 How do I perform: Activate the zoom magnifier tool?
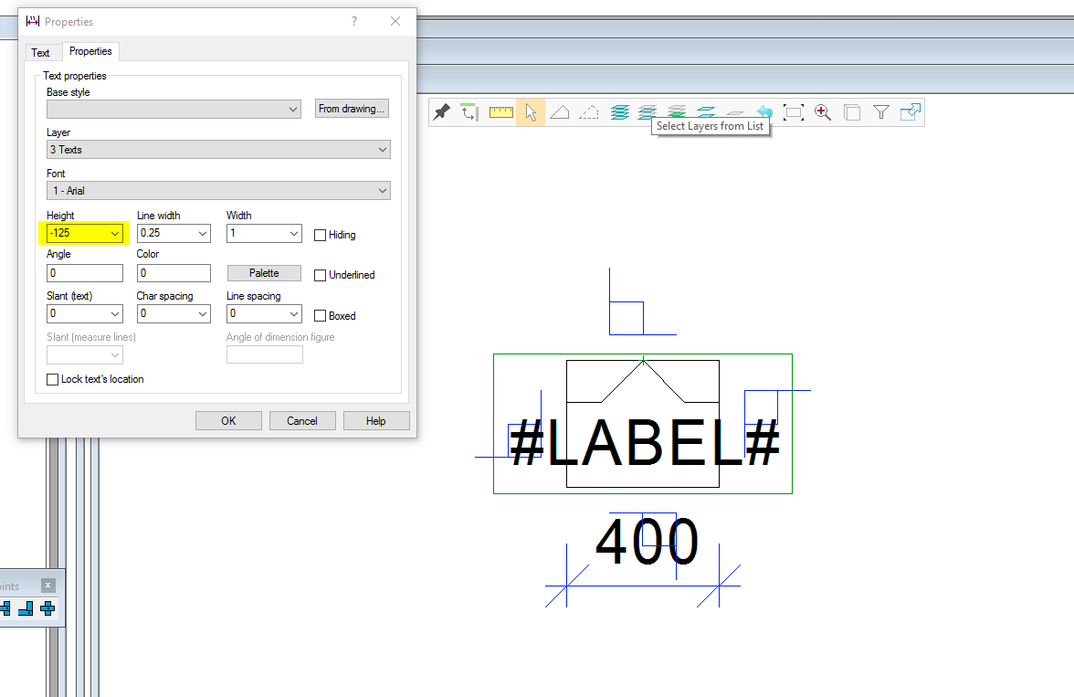coord(822,111)
